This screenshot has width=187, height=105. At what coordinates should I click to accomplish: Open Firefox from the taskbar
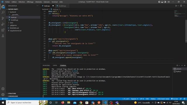(63, 102)
